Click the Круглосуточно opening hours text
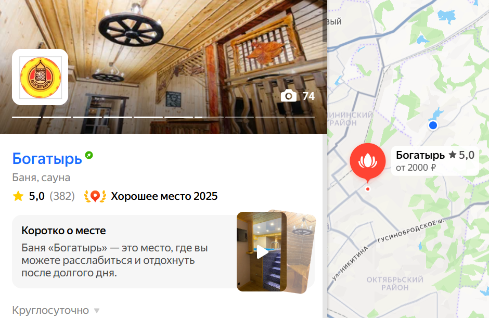The height and width of the screenshot is (318, 489). [x=50, y=311]
